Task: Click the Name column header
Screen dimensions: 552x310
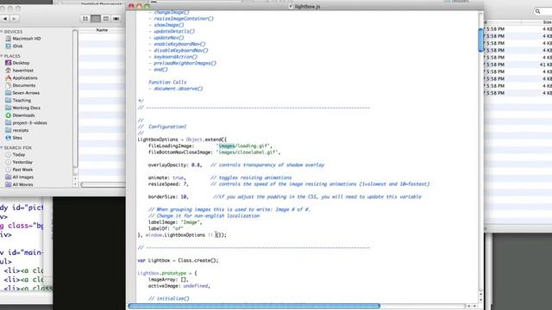Action: coord(102,30)
